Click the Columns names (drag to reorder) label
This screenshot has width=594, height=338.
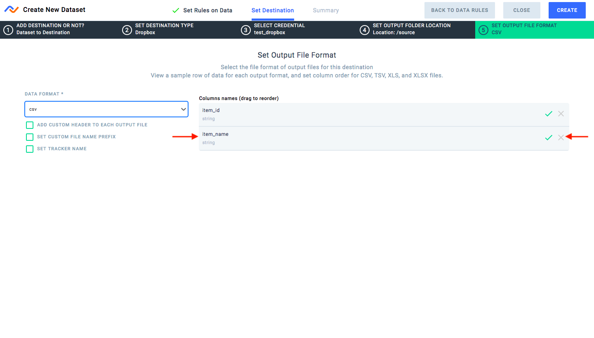click(x=239, y=98)
